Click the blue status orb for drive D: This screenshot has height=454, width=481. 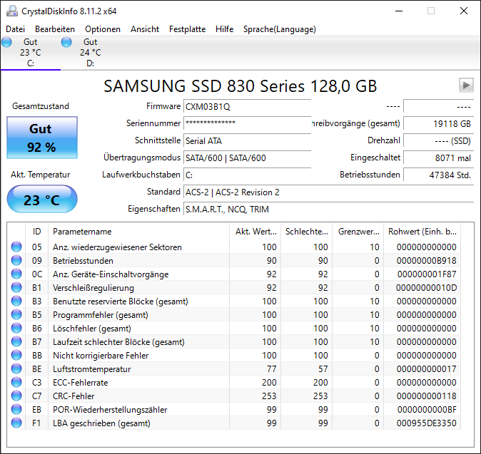pyautogui.click(x=66, y=42)
